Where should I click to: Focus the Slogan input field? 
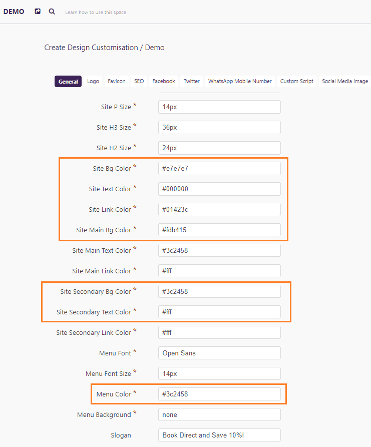(x=219, y=435)
